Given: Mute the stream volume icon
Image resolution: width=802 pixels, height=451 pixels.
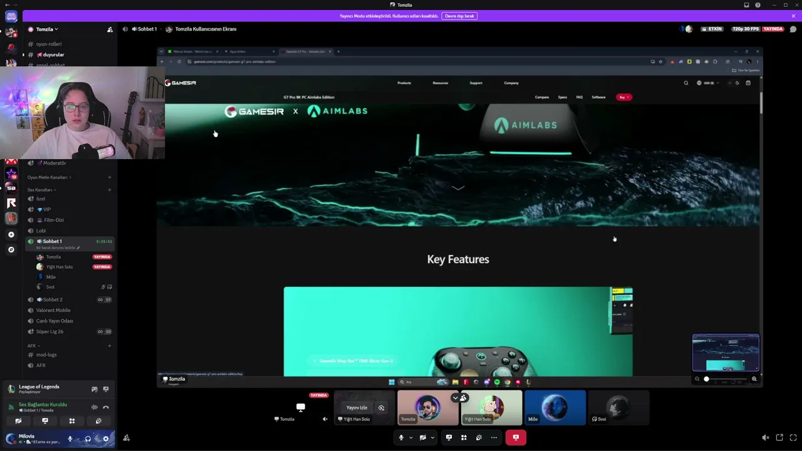Looking at the screenshot, I should point(765,438).
